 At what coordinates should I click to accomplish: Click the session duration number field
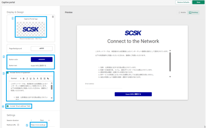[34, 120]
